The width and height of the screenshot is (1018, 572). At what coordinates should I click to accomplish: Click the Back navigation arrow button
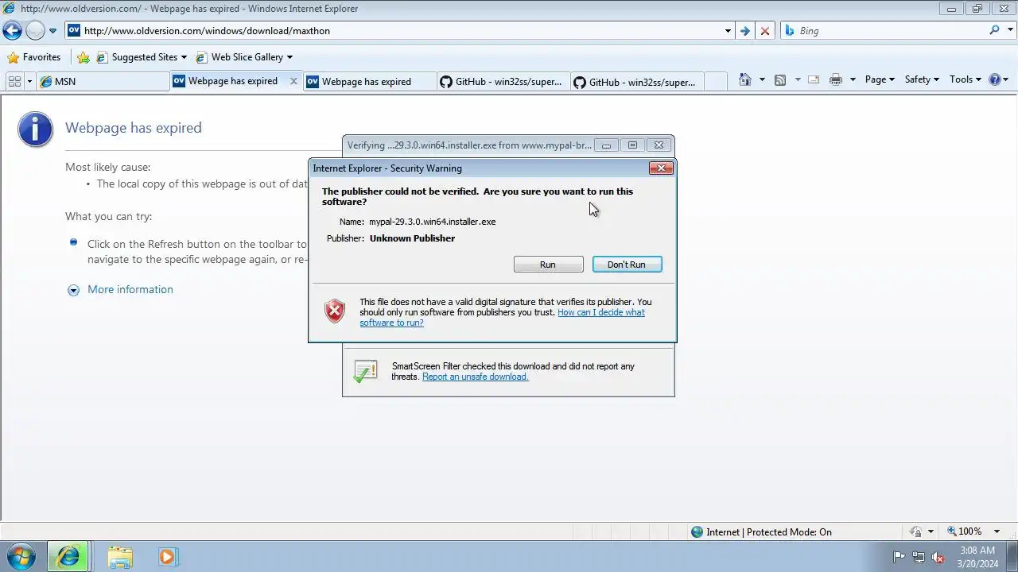(12, 31)
